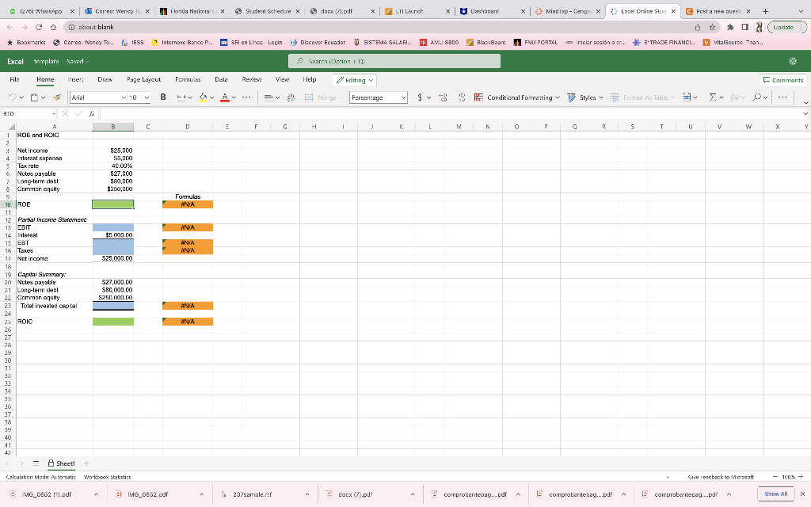Switch Editing mode dropdown
811x507 pixels.
tap(355, 80)
